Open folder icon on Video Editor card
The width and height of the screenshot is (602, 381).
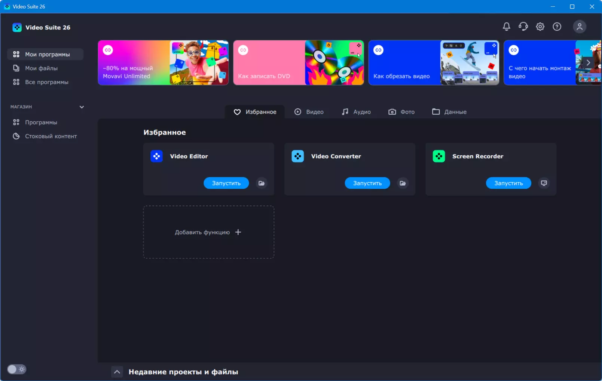click(x=262, y=183)
